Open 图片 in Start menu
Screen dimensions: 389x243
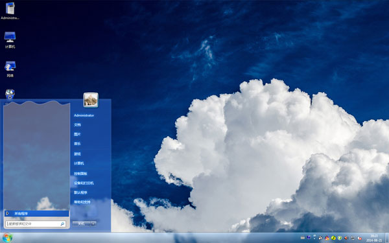(x=77, y=134)
